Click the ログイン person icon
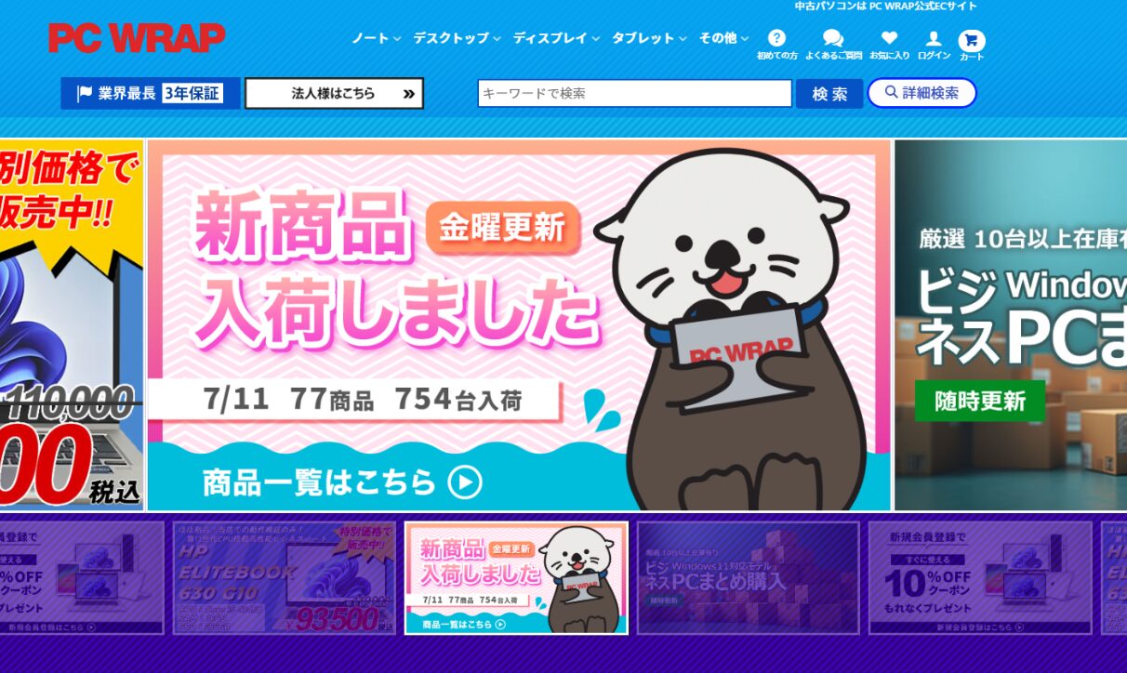 (x=934, y=39)
